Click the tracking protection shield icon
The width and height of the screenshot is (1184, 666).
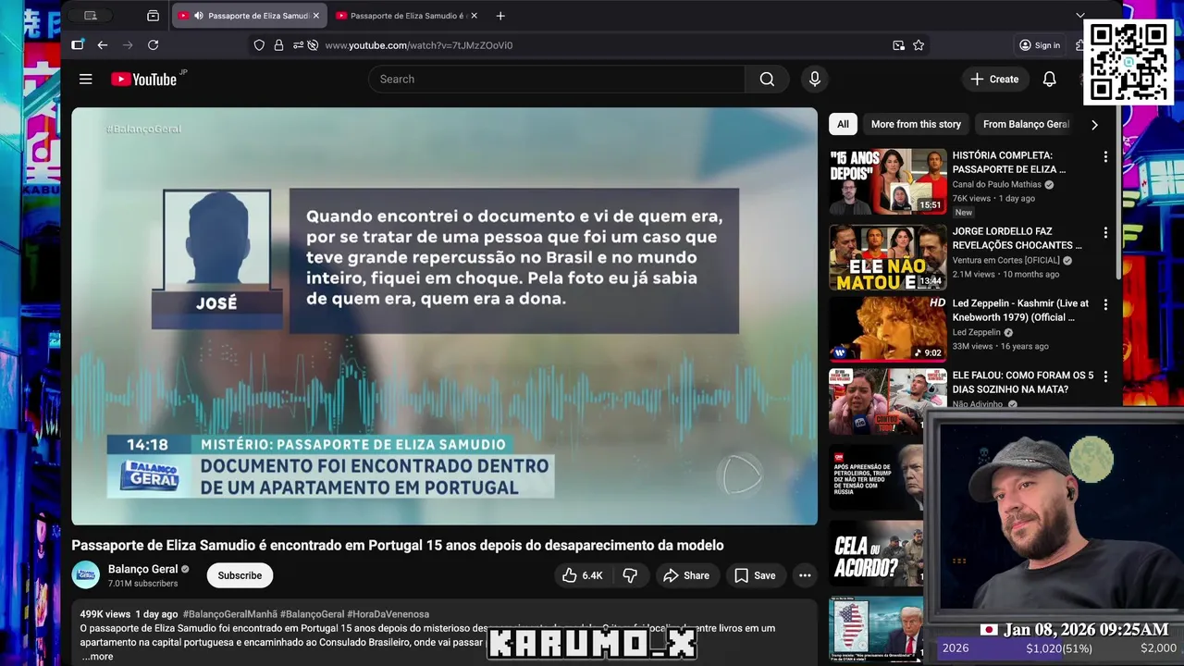pyautogui.click(x=259, y=45)
